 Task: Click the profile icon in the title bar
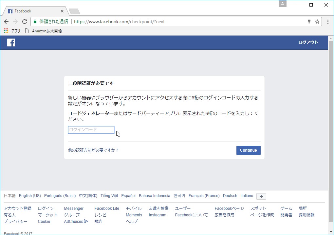point(282,4)
